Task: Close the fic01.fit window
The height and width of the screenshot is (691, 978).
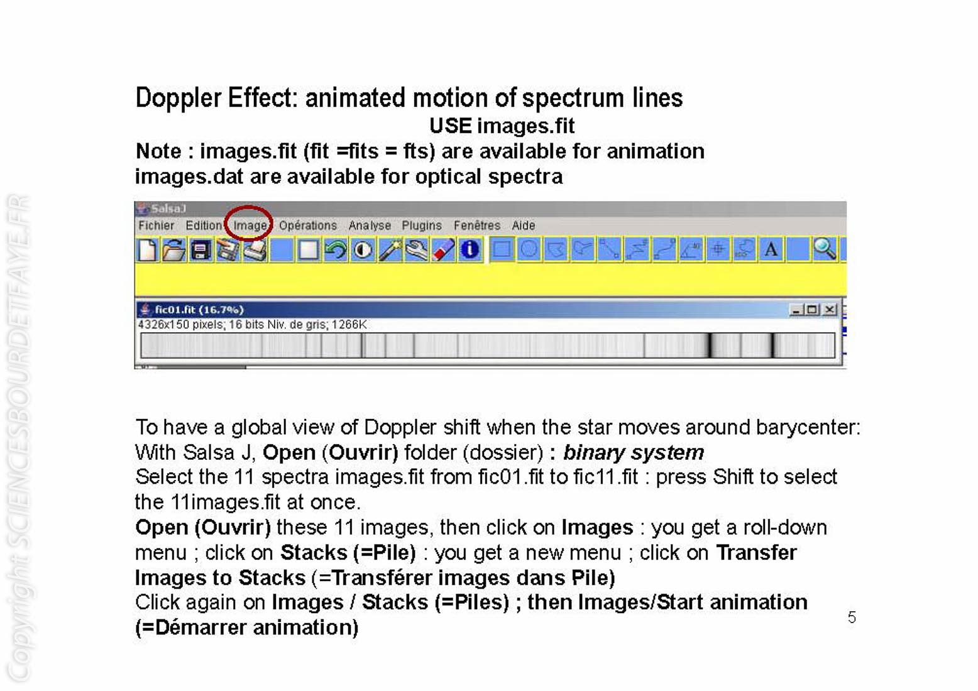Action: point(830,309)
